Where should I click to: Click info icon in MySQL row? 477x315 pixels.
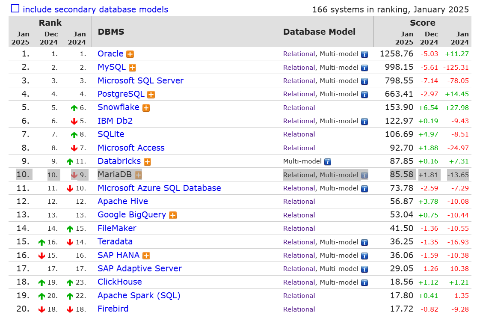pos(364,68)
